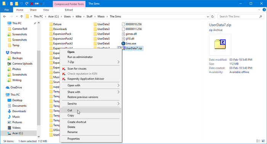The width and height of the screenshot is (267, 144).
Task: Switch to the large icons view in the status bar
Action: (x=263, y=141)
